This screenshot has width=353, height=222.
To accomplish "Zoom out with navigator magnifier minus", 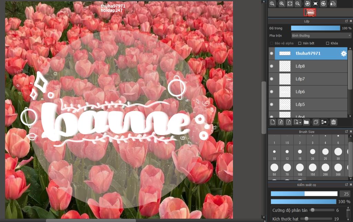I will (x=297, y=3).
